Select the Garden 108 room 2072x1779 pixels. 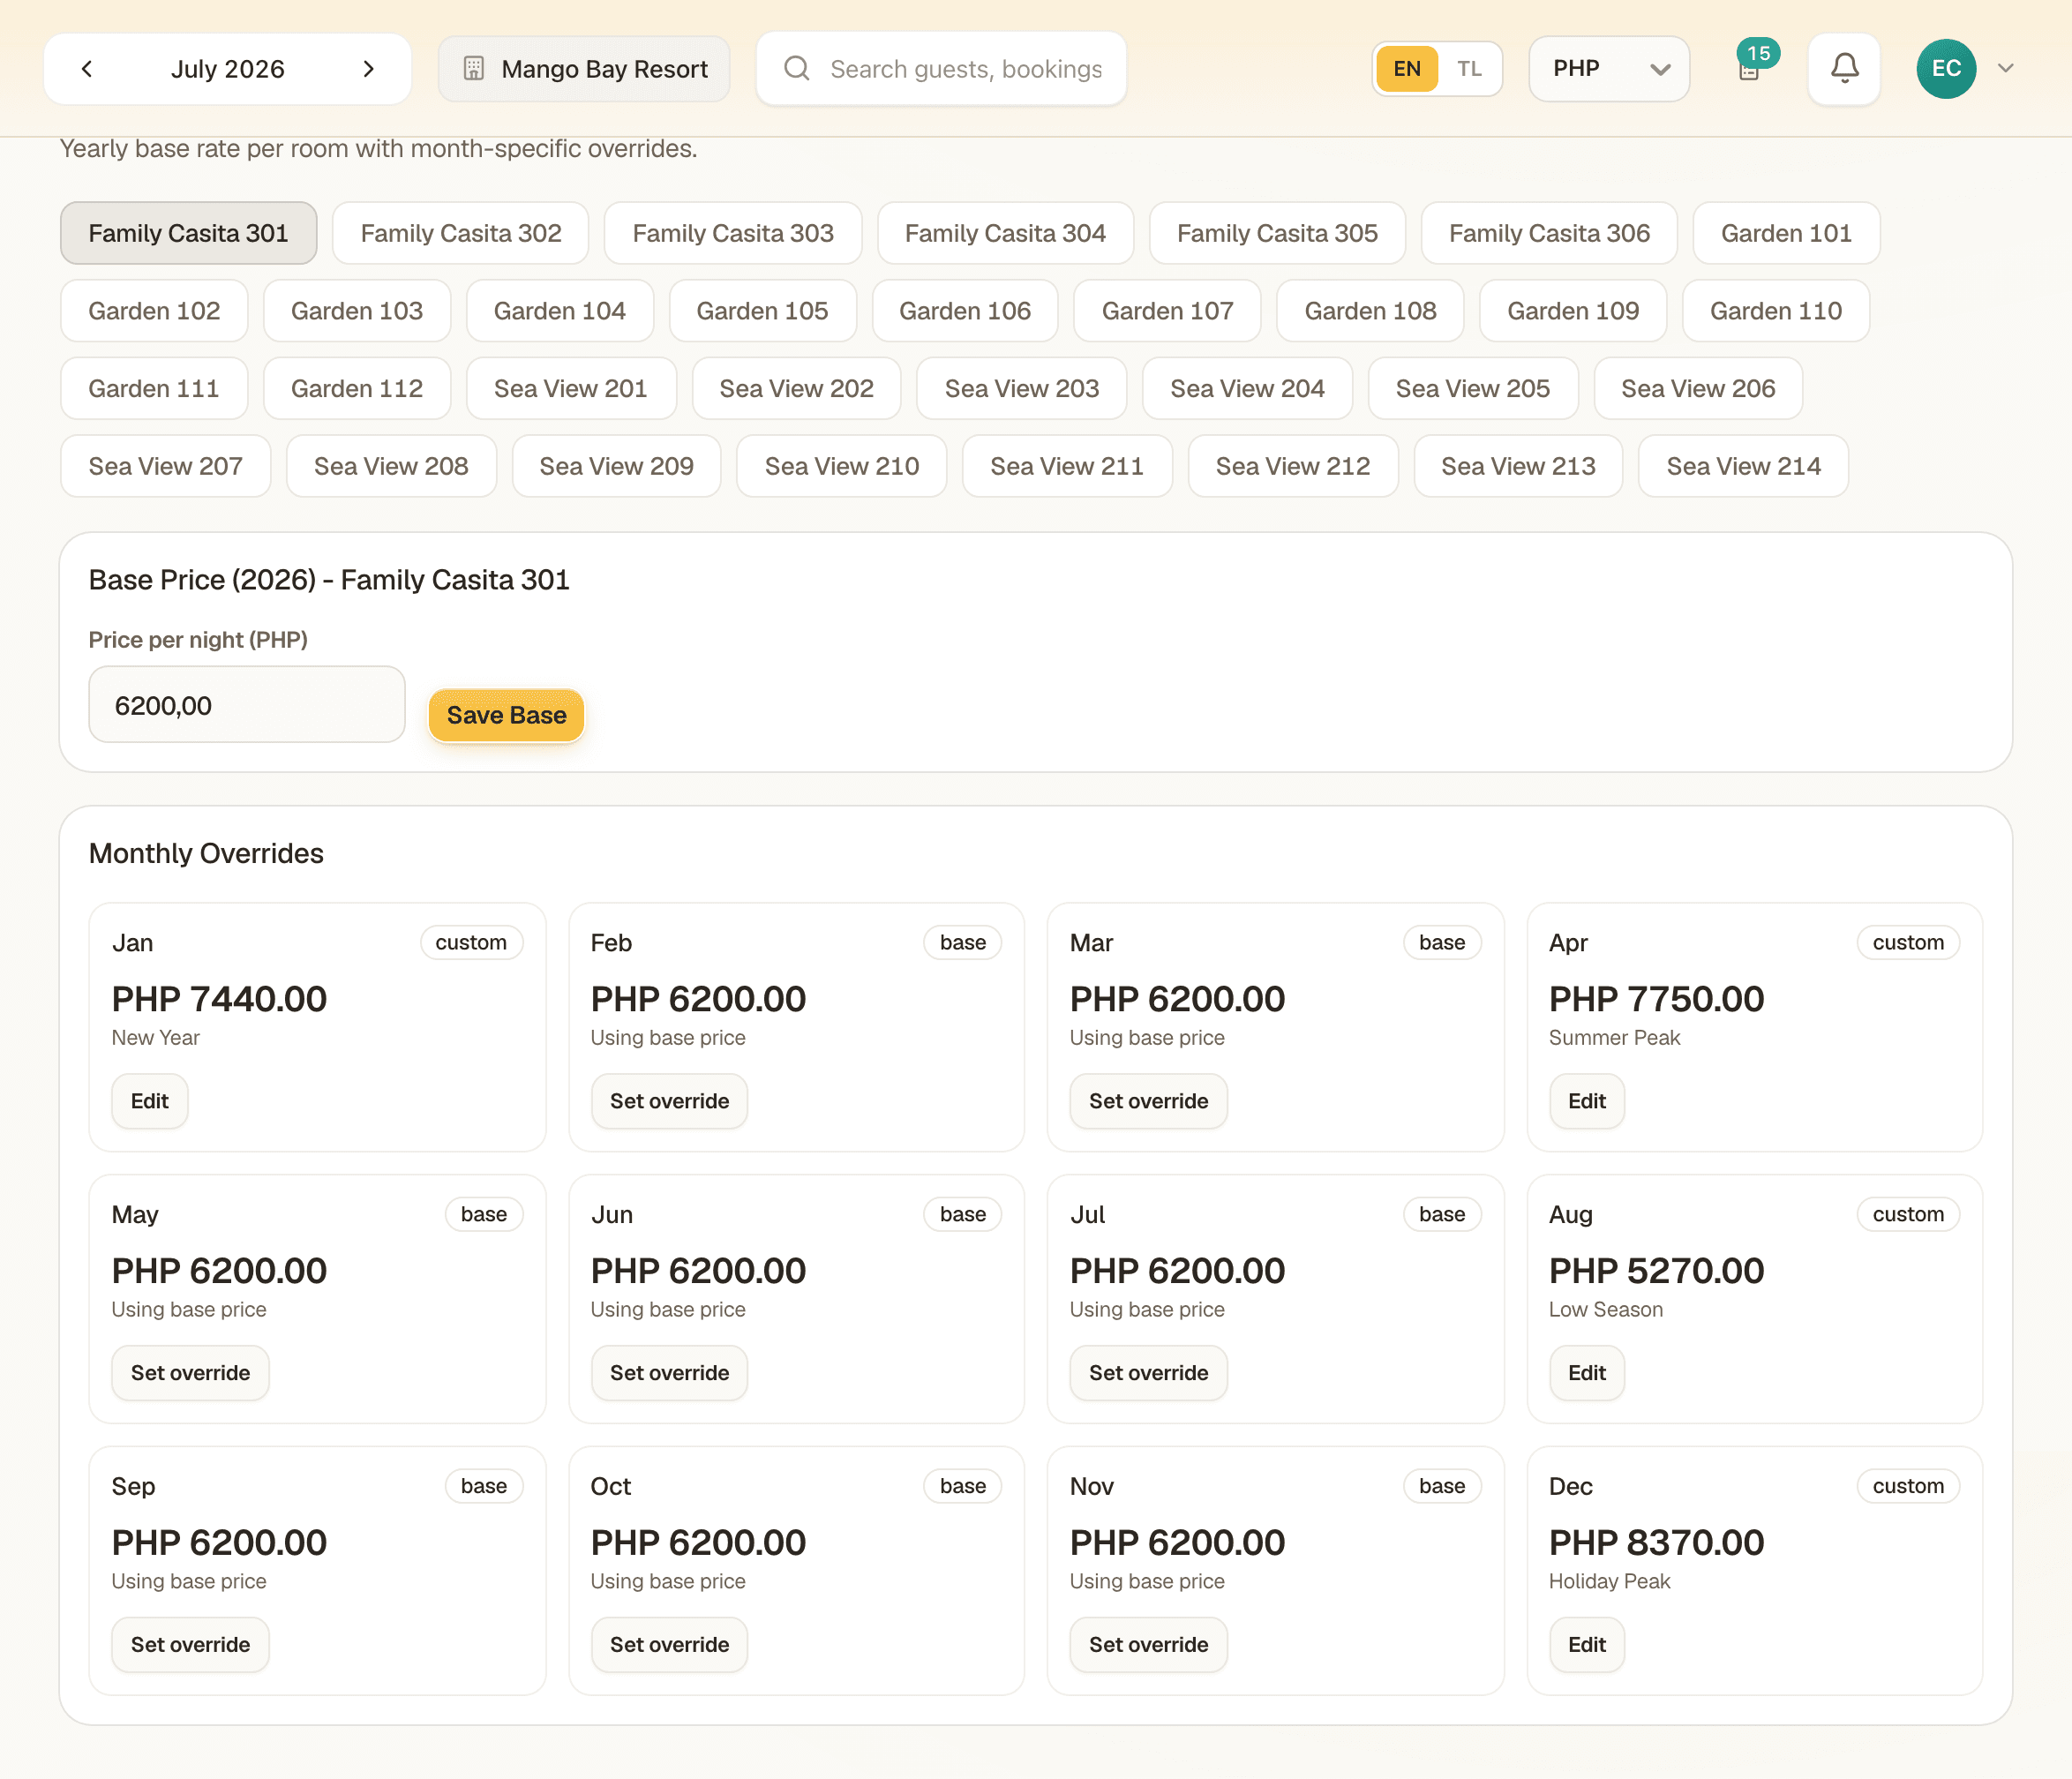click(1370, 311)
